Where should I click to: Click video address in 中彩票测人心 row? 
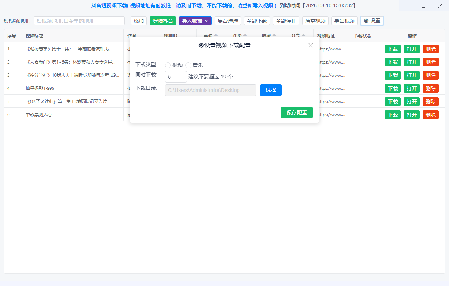(333, 114)
